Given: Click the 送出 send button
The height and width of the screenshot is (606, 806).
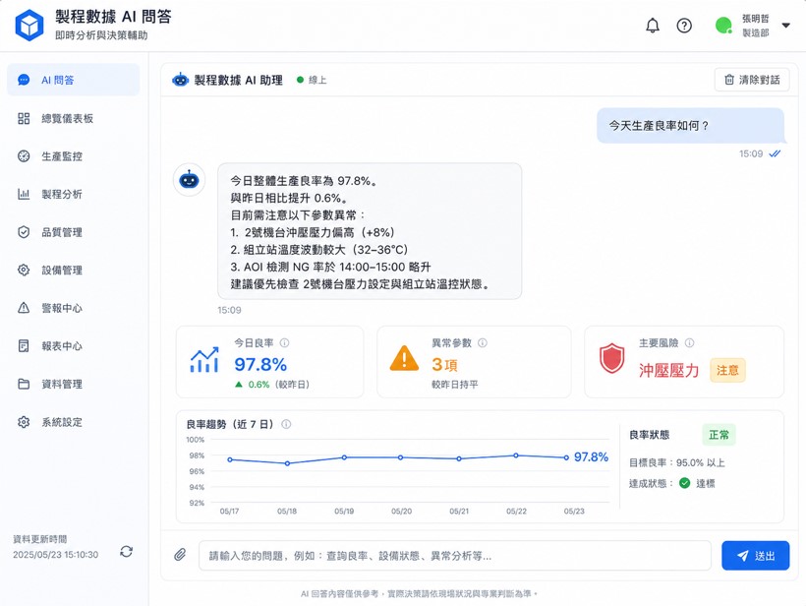Looking at the screenshot, I should click(755, 556).
